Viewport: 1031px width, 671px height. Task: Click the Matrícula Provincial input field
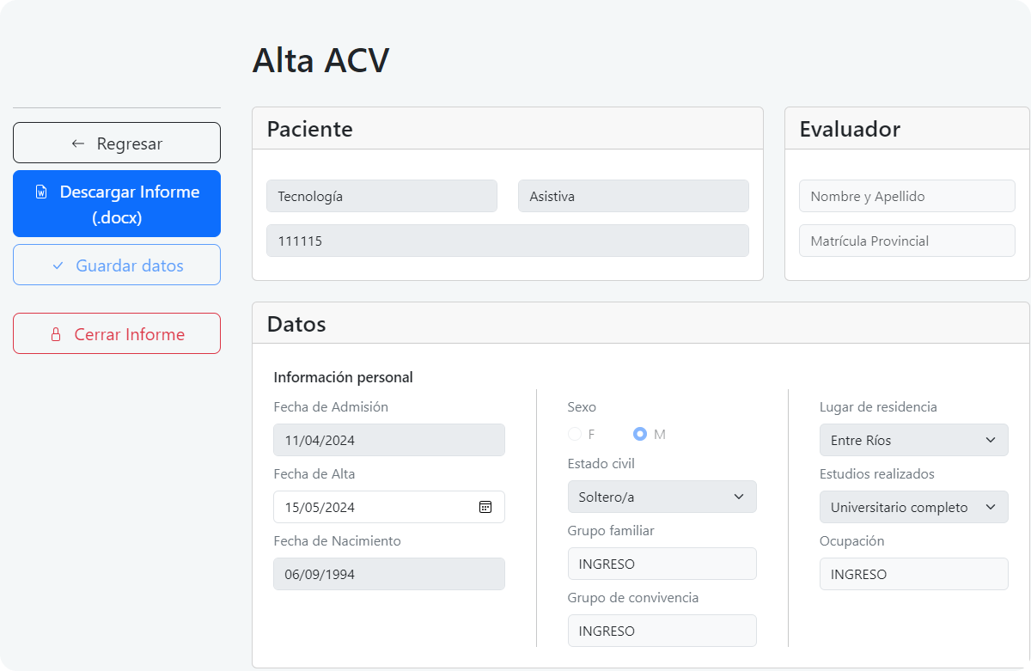[x=906, y=241]
